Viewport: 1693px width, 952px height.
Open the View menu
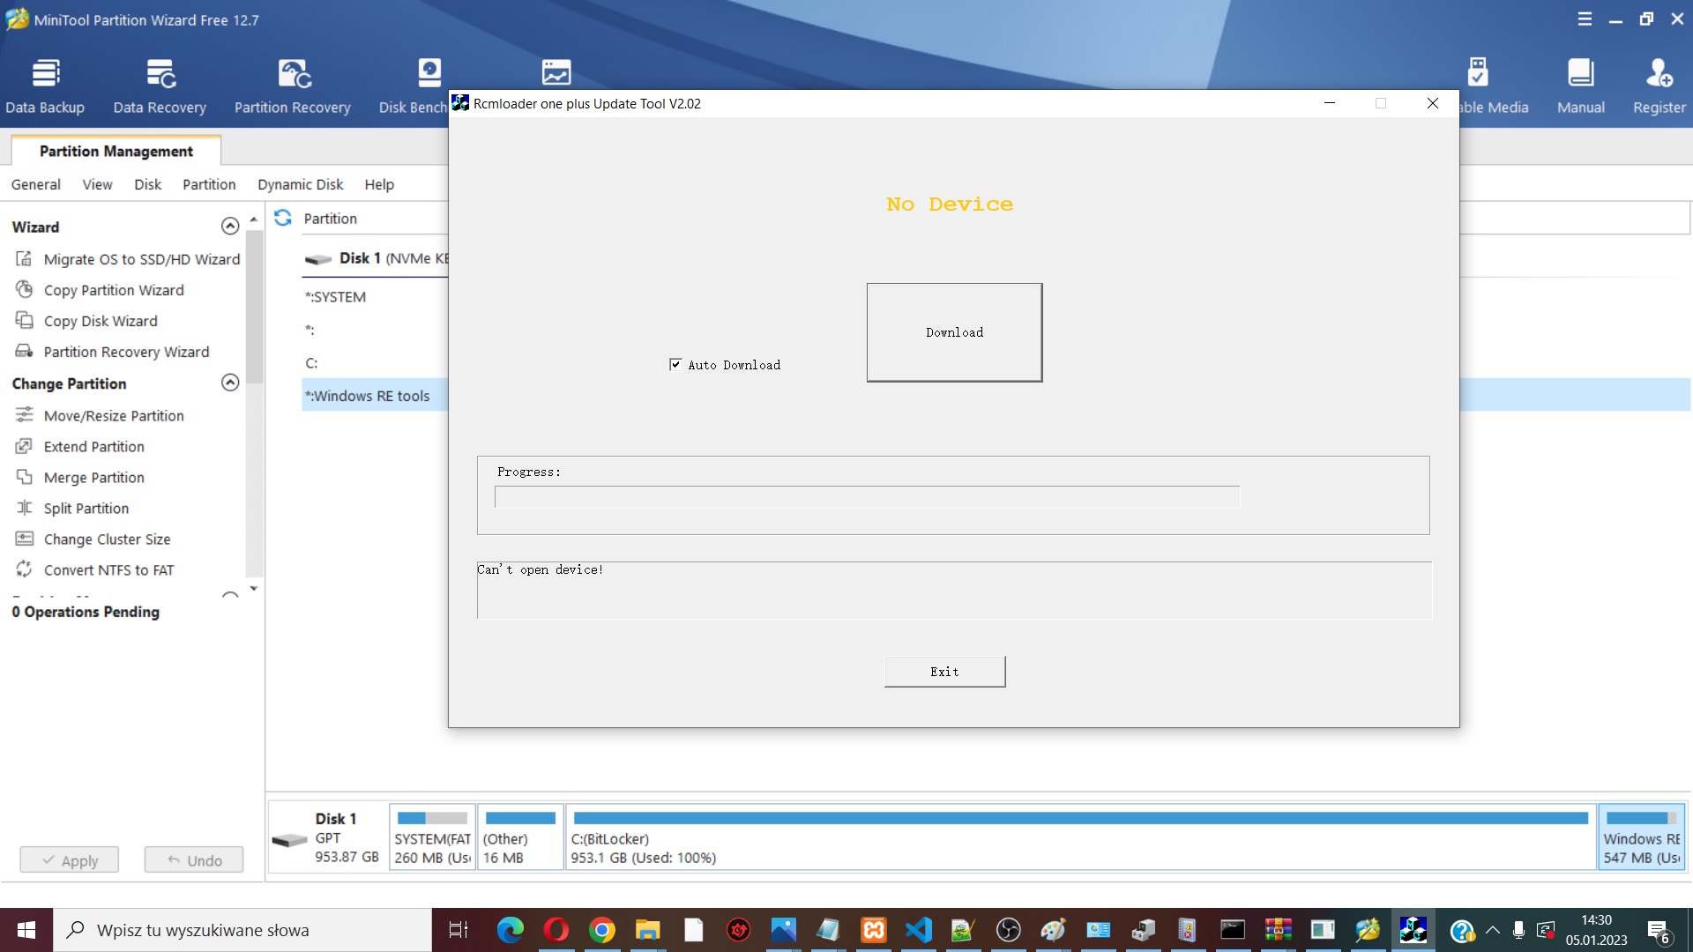click(x=97, y=184)
